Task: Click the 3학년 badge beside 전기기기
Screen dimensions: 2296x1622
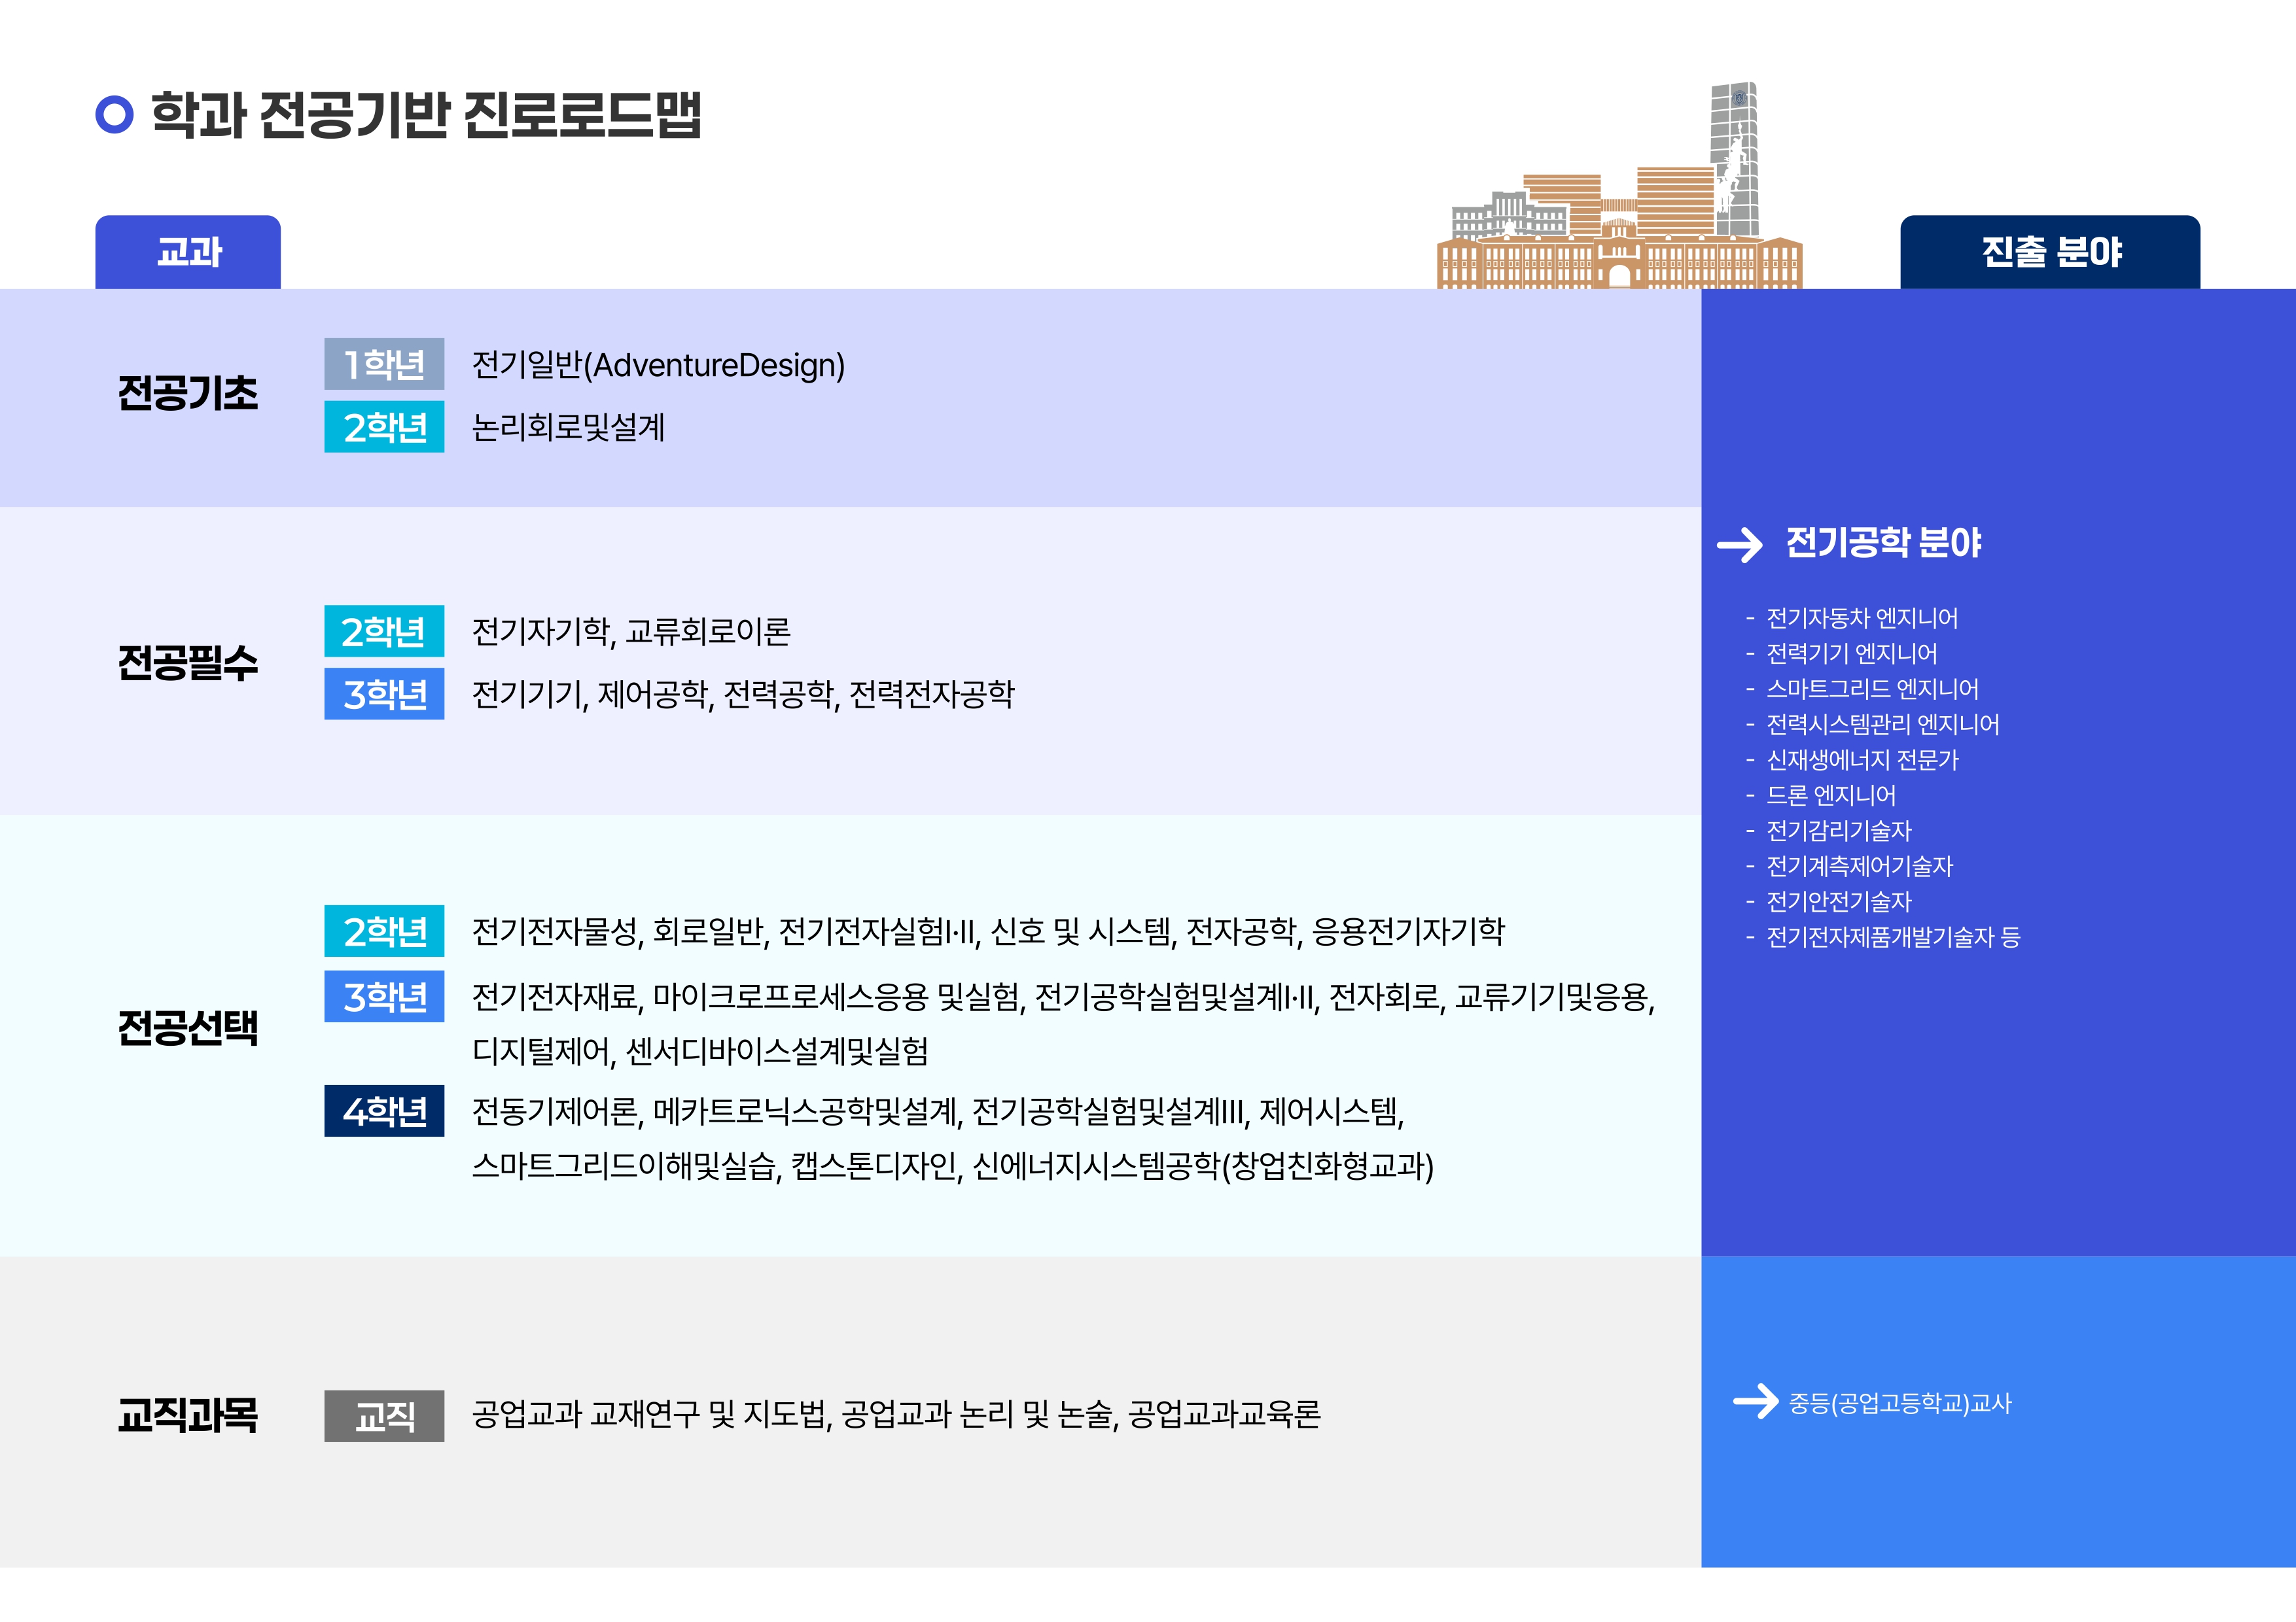Action: point(384,693)
